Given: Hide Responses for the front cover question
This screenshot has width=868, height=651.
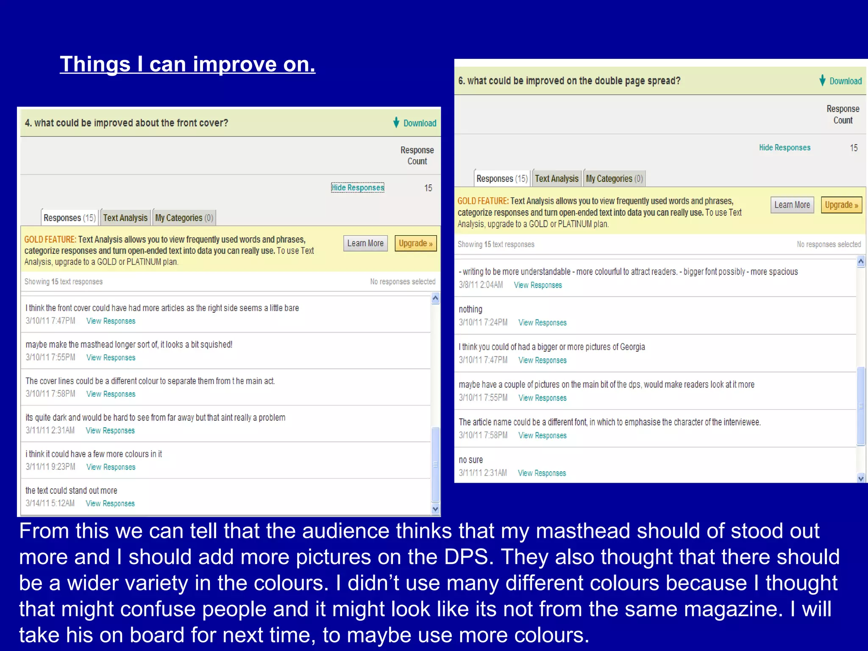Looking at the screenshot, I should 358,187.
